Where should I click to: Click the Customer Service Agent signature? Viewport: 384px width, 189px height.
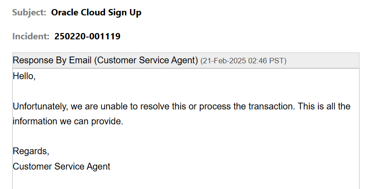click(x=62, y=166)
